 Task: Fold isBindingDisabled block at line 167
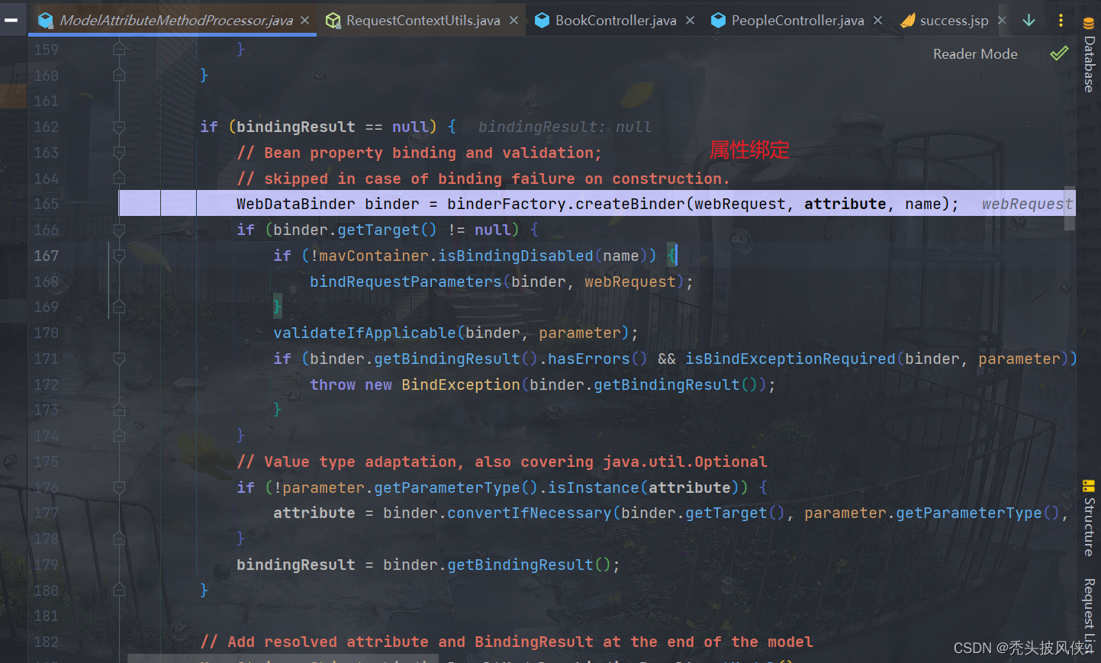[x=119, y=256]
